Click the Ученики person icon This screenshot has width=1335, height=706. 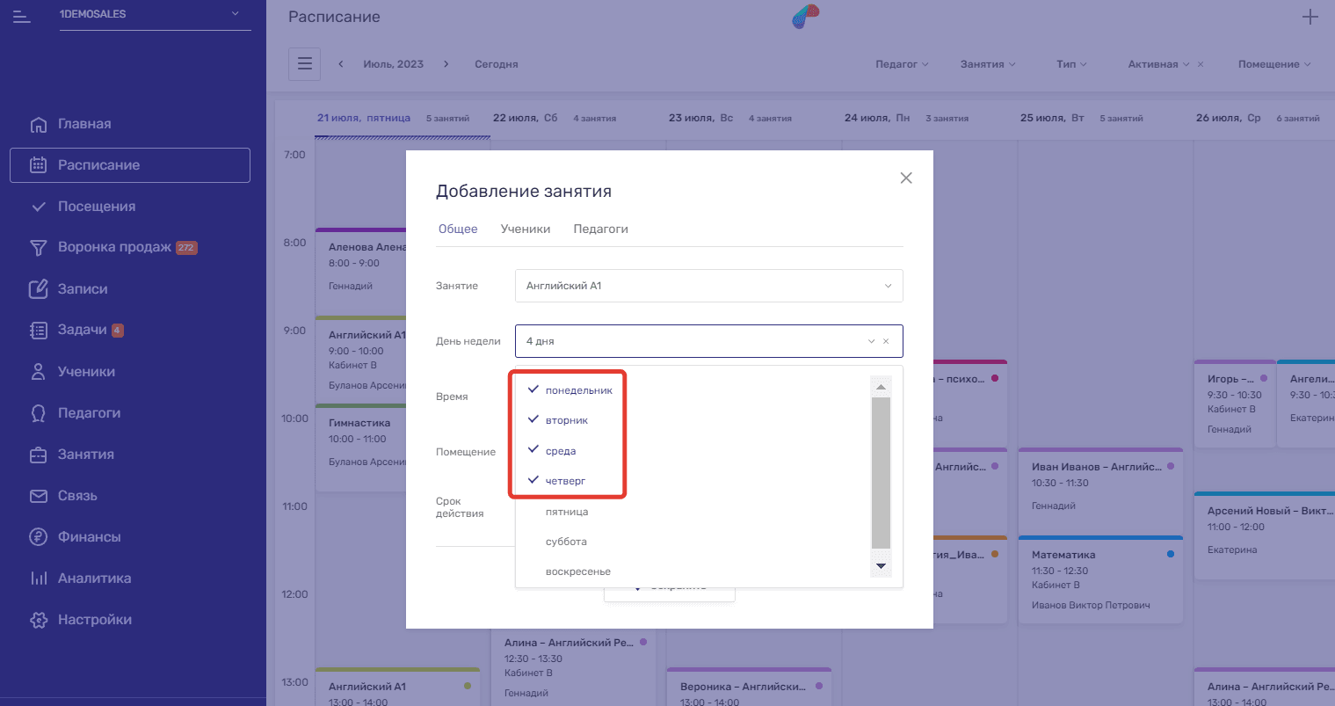pos(38,372)
